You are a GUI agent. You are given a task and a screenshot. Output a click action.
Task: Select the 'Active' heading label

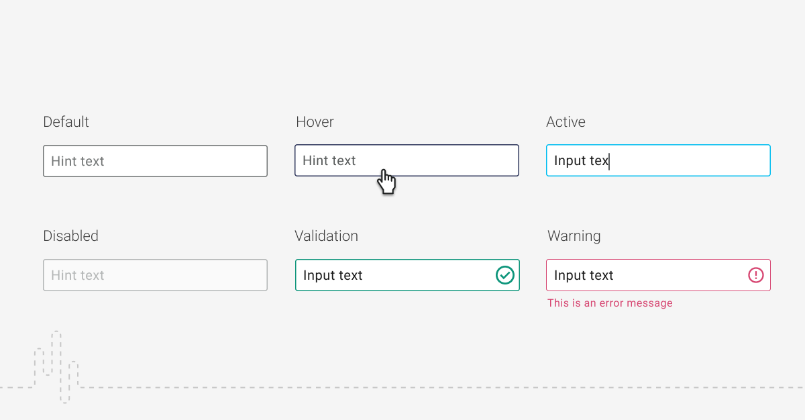(x=566, y=122)
